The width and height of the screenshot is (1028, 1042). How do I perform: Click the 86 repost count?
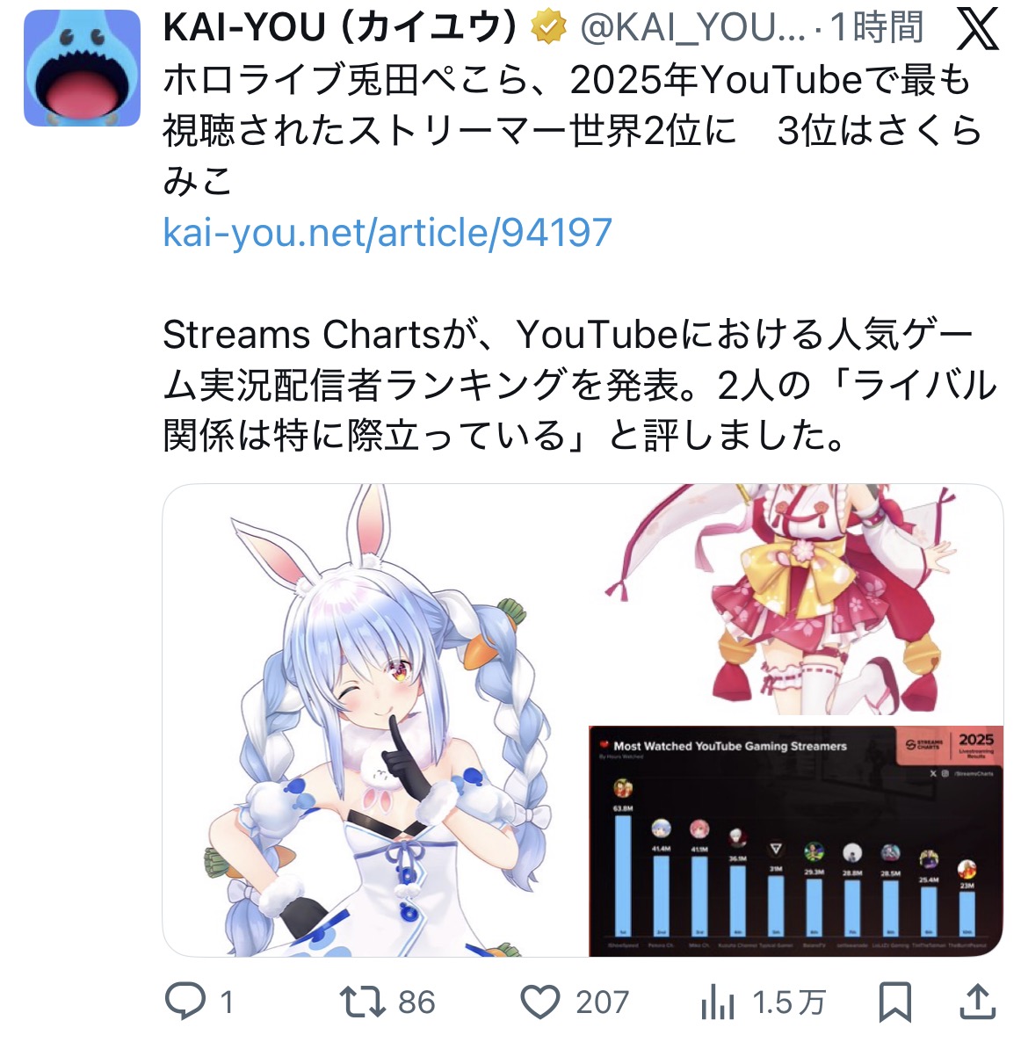tap(416, 1002)
